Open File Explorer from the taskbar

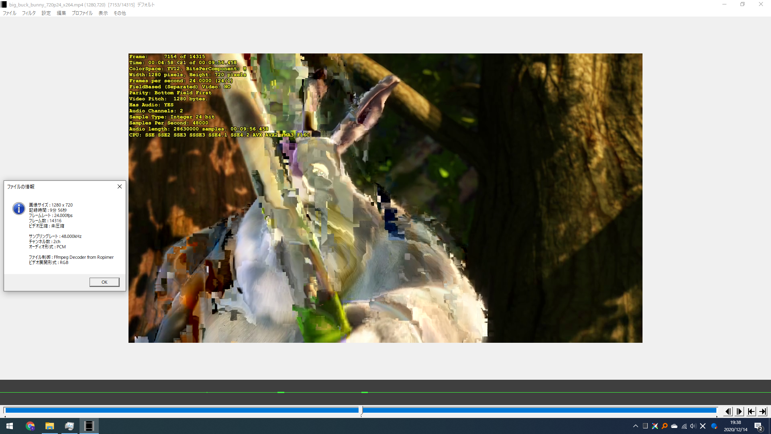[x=50, y=426]
